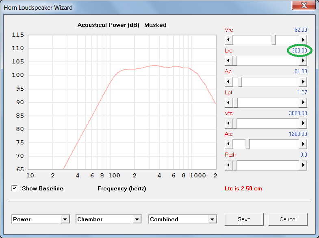Image resolution: width=319 pixels, height=238 pixels.
Task: Open the Power dropdown list
Action: point(65,219)
